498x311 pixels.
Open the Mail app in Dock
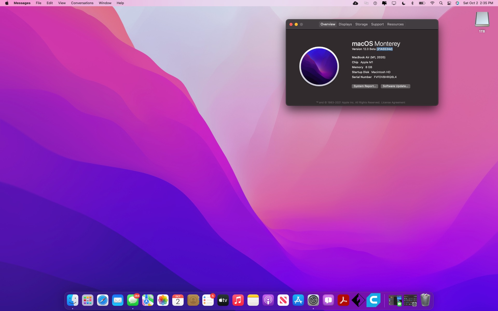tap(118, 300)
